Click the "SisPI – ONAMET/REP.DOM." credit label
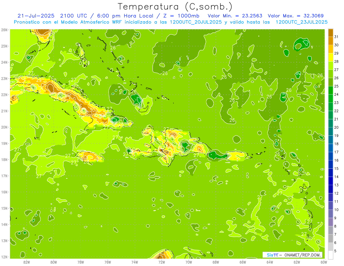 292,255
